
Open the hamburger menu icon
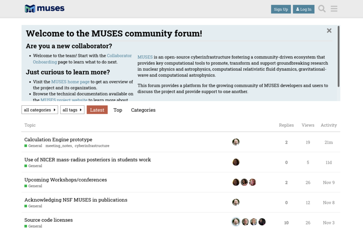point(334,9)
